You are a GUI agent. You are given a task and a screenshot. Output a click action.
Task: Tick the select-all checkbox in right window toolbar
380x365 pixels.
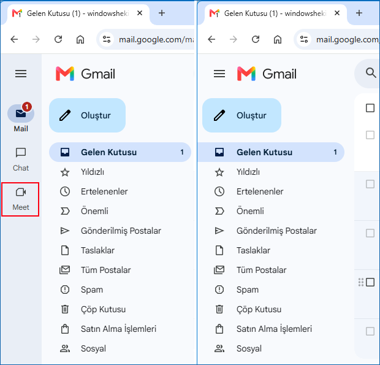click(x=370, y=108)
